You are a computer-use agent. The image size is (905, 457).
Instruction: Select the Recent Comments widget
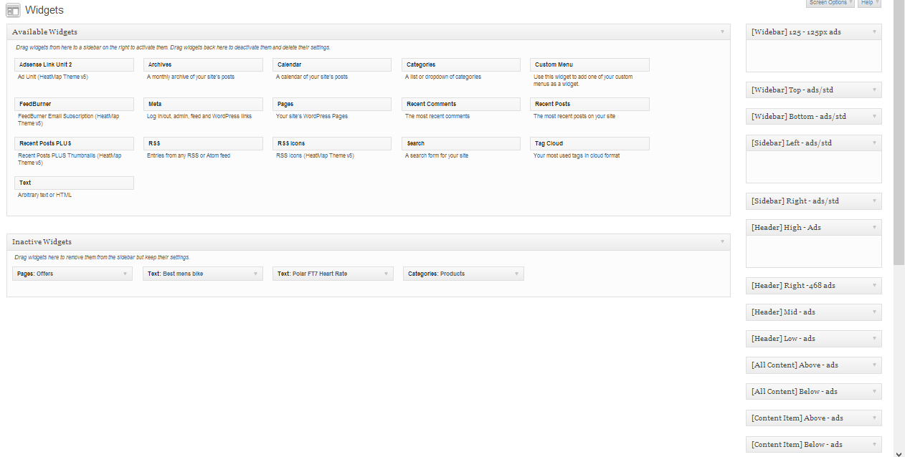click(x=461, y=105)
